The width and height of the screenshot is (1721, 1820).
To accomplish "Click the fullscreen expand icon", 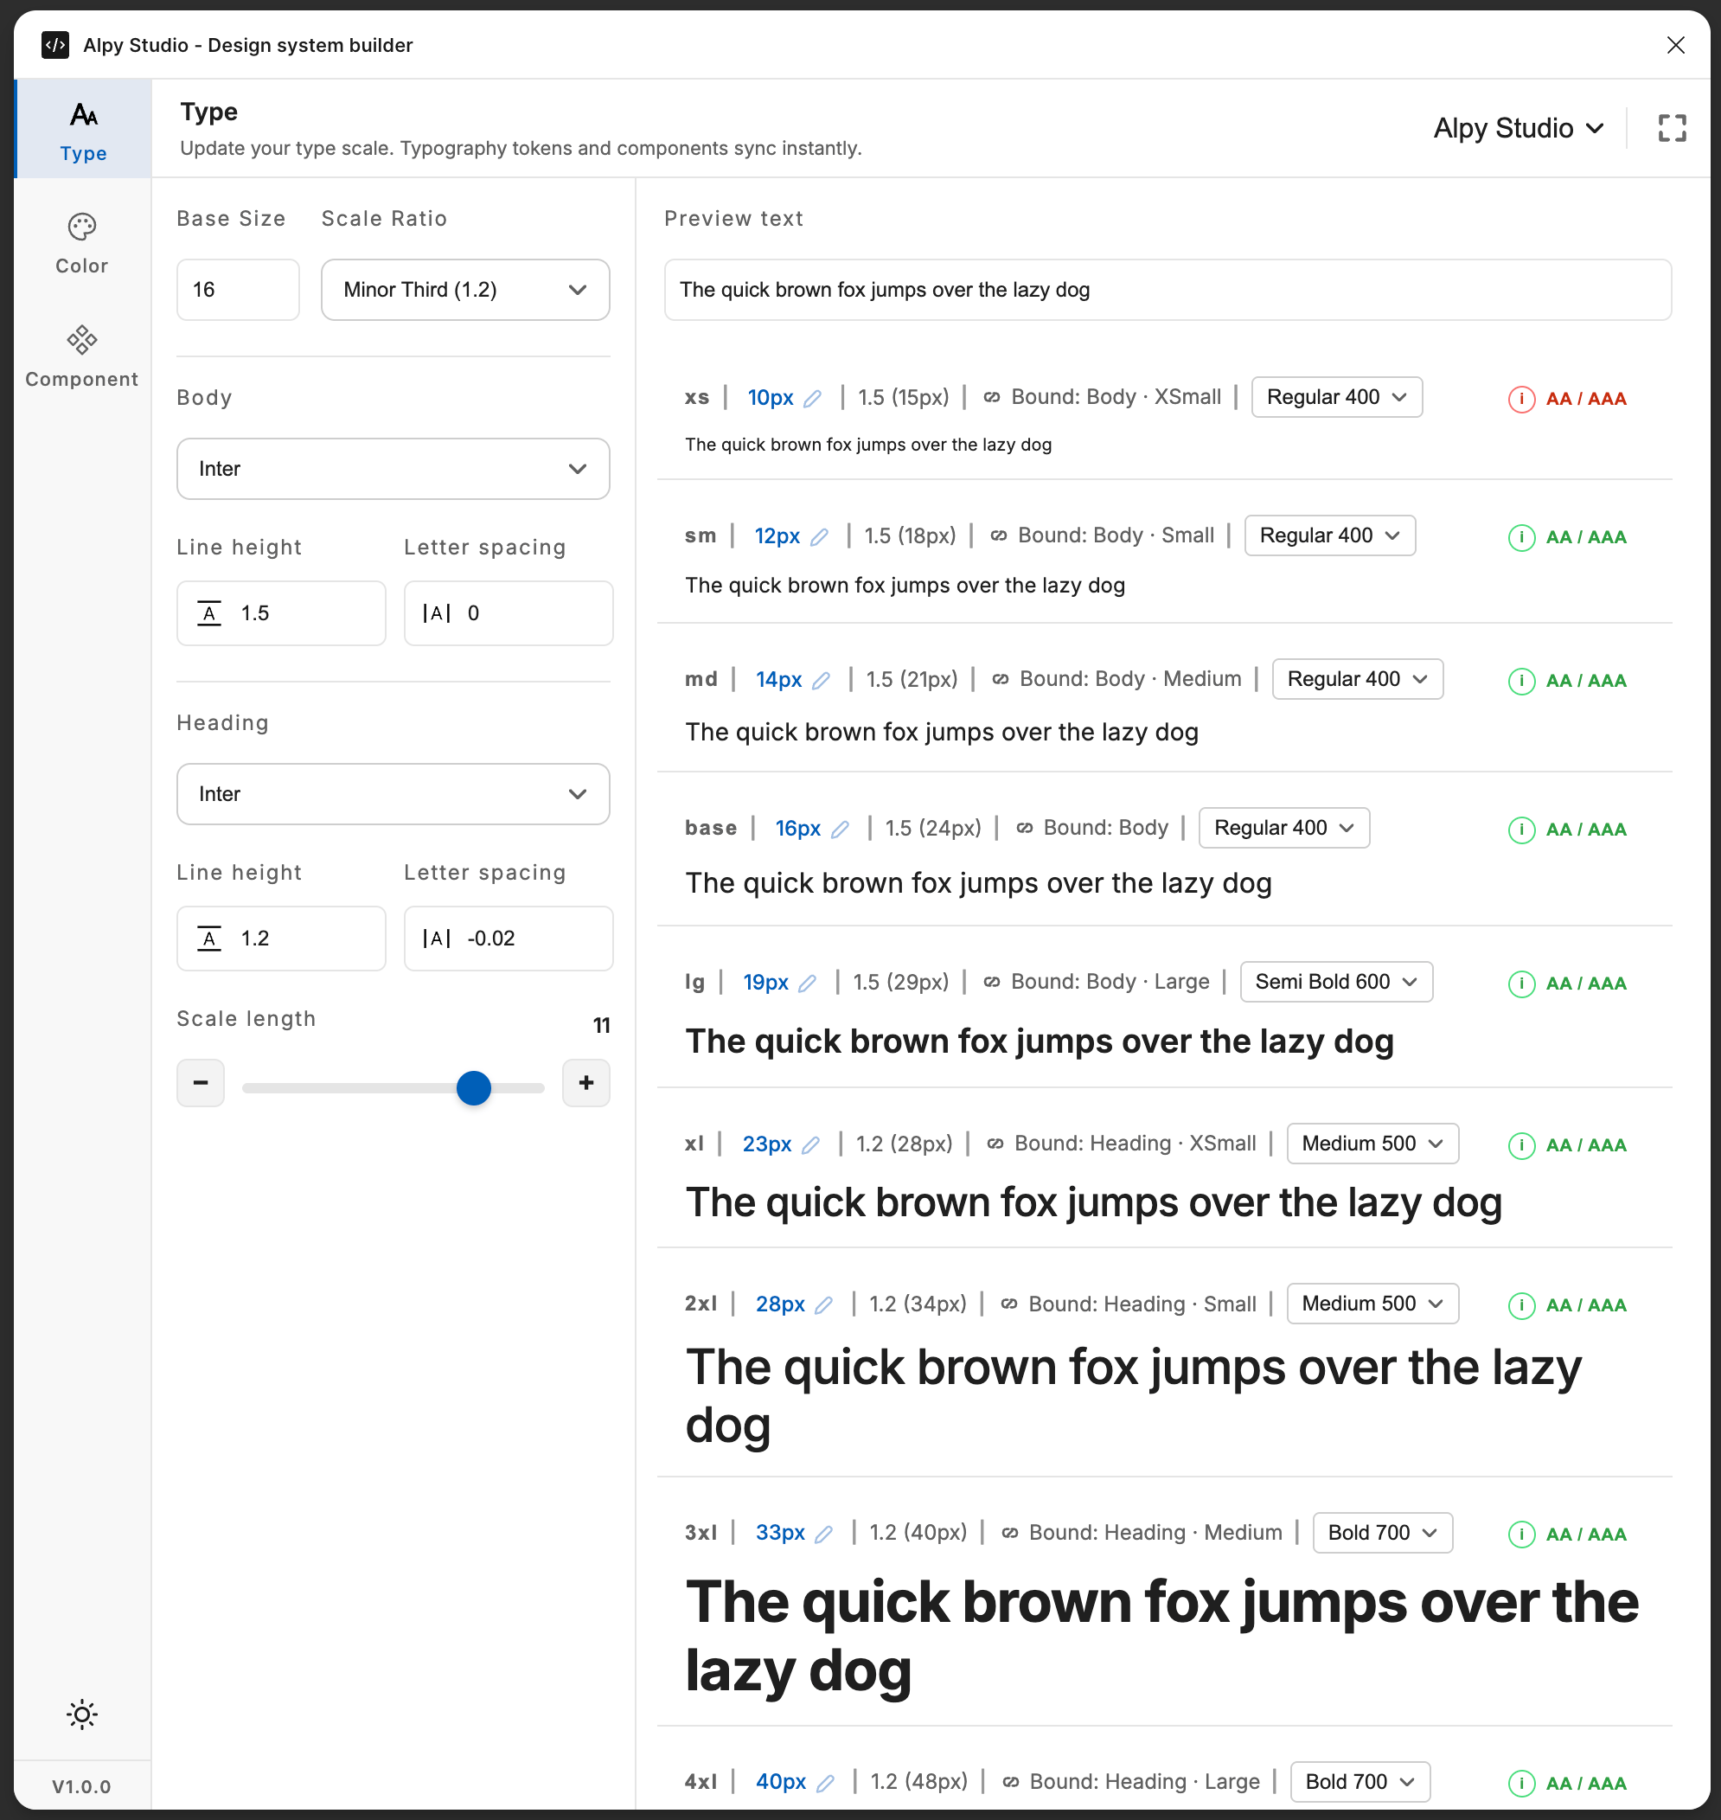I will pos(1672,129).
